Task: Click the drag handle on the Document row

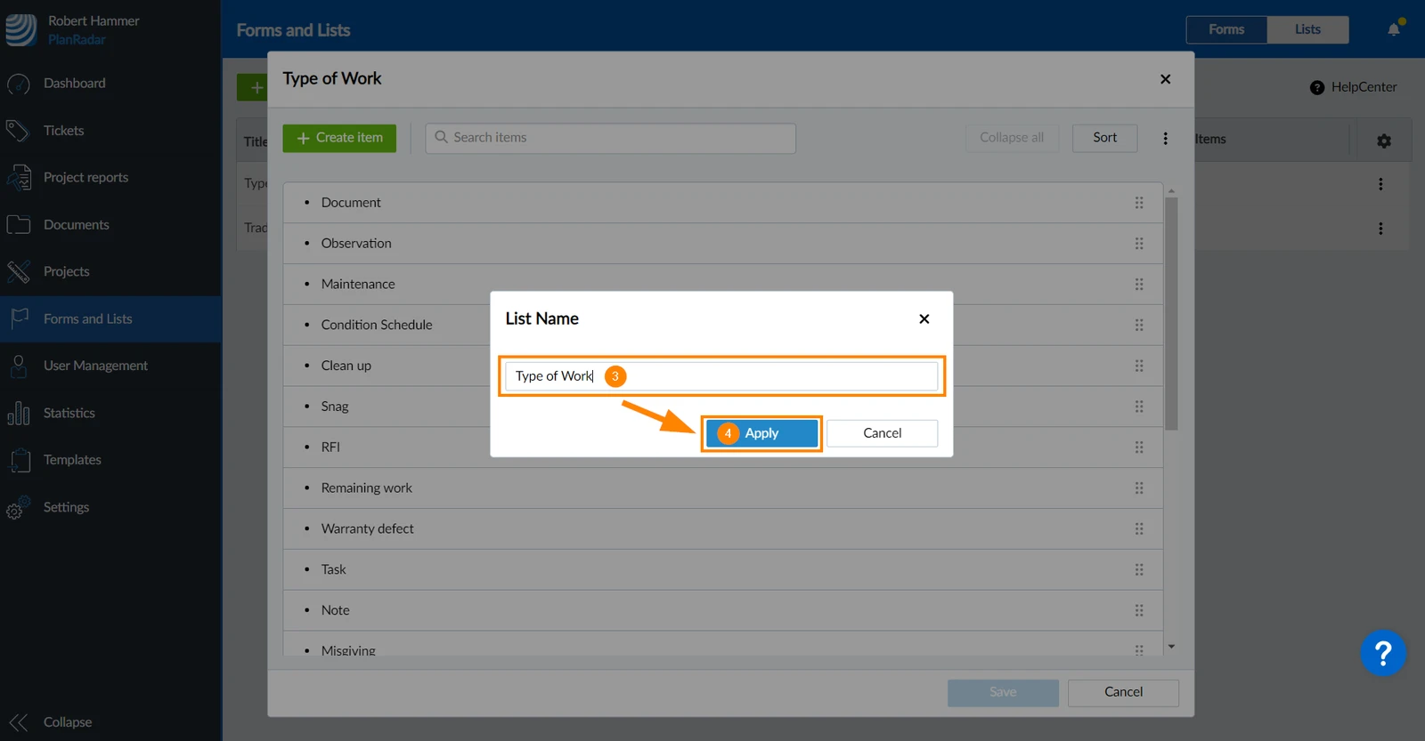Action: (1139, 203)
